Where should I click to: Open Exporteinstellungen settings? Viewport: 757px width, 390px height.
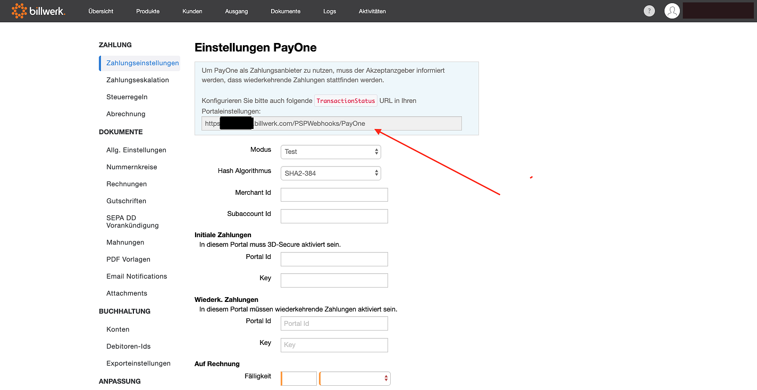(x=139, y=363)
